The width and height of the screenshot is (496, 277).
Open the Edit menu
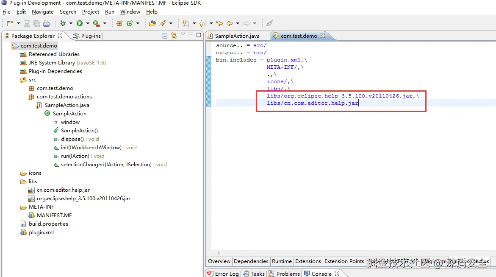point(21,12)
